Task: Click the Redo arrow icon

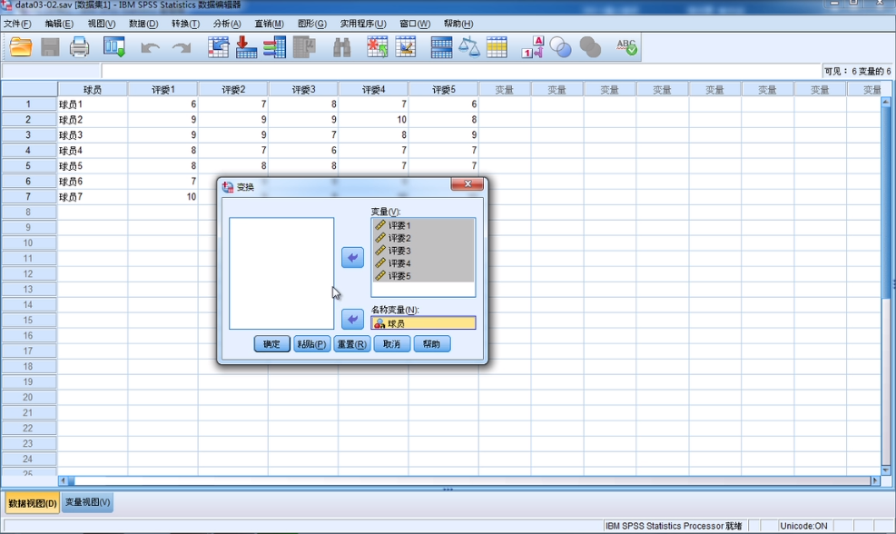Action: pos(182,48)
